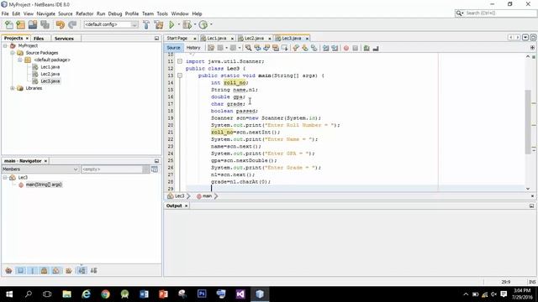The width and height of the screenshot is (538, 302).
Task: Click the Open Project icon
Action: (33, 24)
